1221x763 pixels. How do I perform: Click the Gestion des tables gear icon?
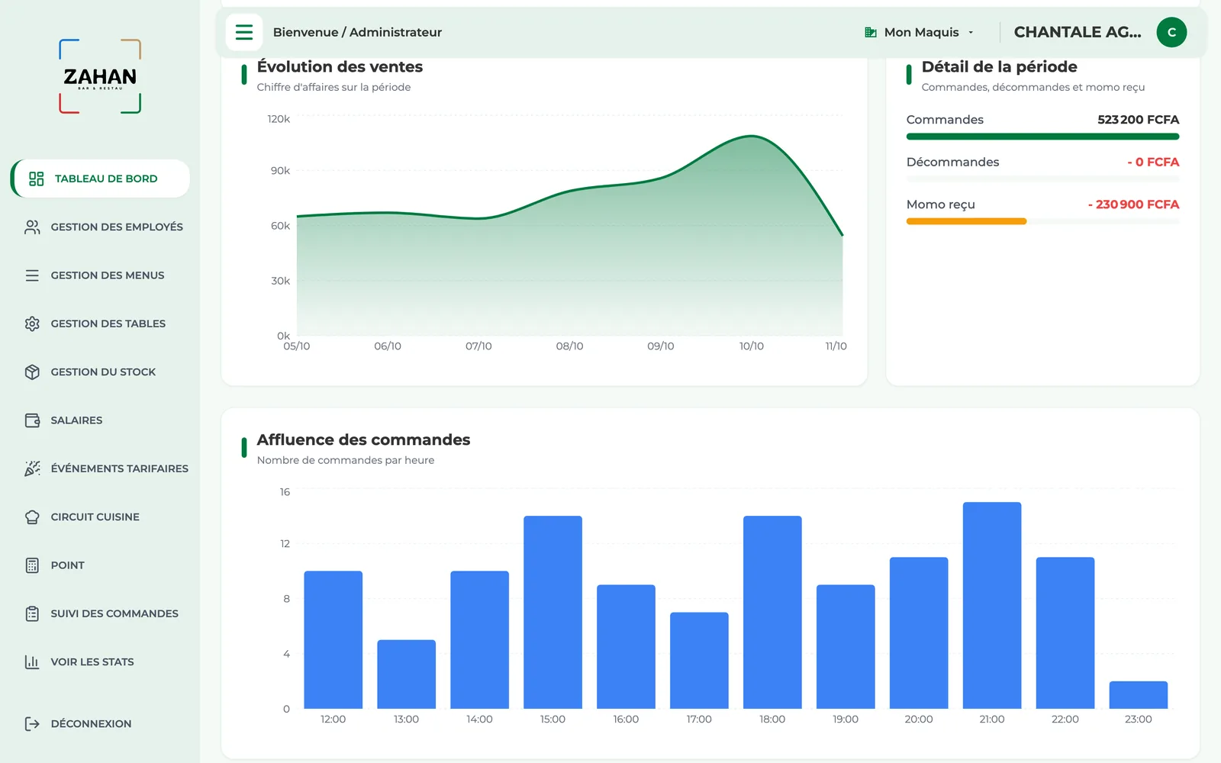(32, 324)
